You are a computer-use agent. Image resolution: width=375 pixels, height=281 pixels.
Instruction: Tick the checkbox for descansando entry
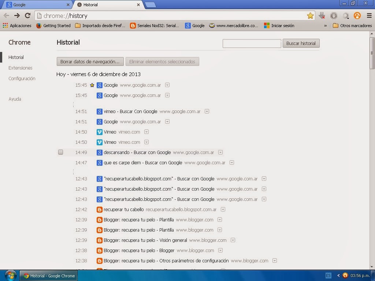coord(60,152)
